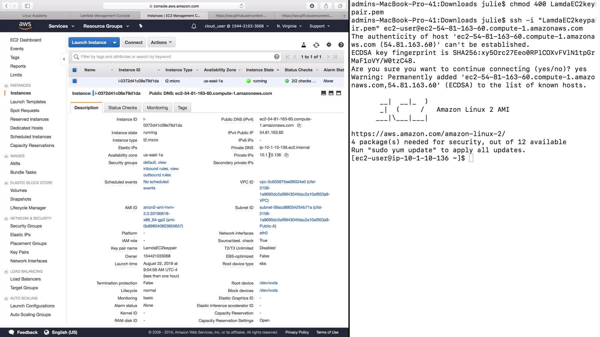Collapse the INSTANCES sidebar section
600x337 pixels.
(6, 85)
